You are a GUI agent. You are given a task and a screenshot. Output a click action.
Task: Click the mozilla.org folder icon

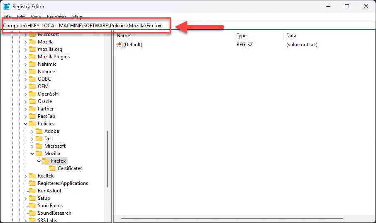[32, 49]
